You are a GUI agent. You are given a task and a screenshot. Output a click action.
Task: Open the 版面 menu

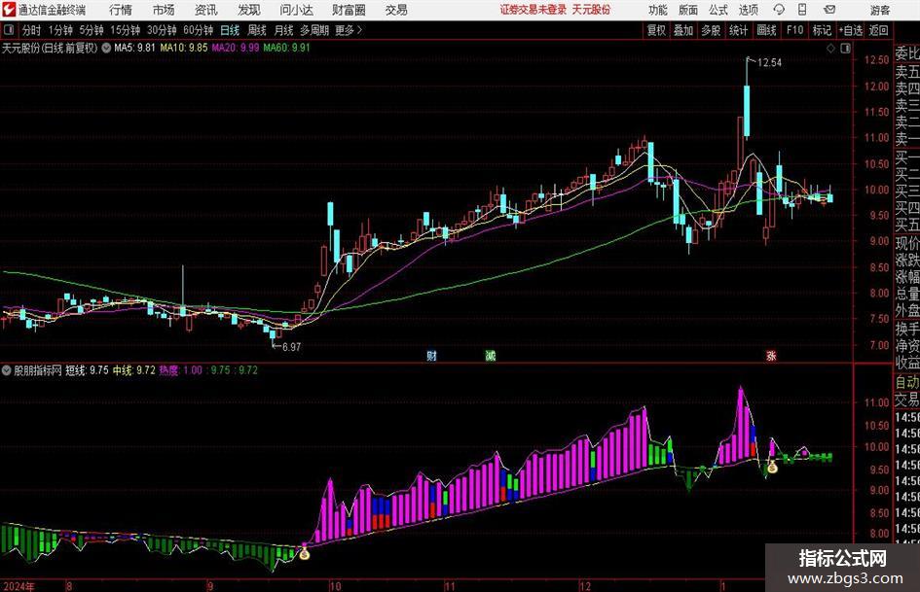pyautogui.click(x=687, y=10)
